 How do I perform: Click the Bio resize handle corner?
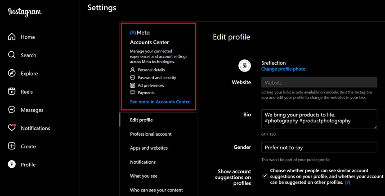coord(375,127)
